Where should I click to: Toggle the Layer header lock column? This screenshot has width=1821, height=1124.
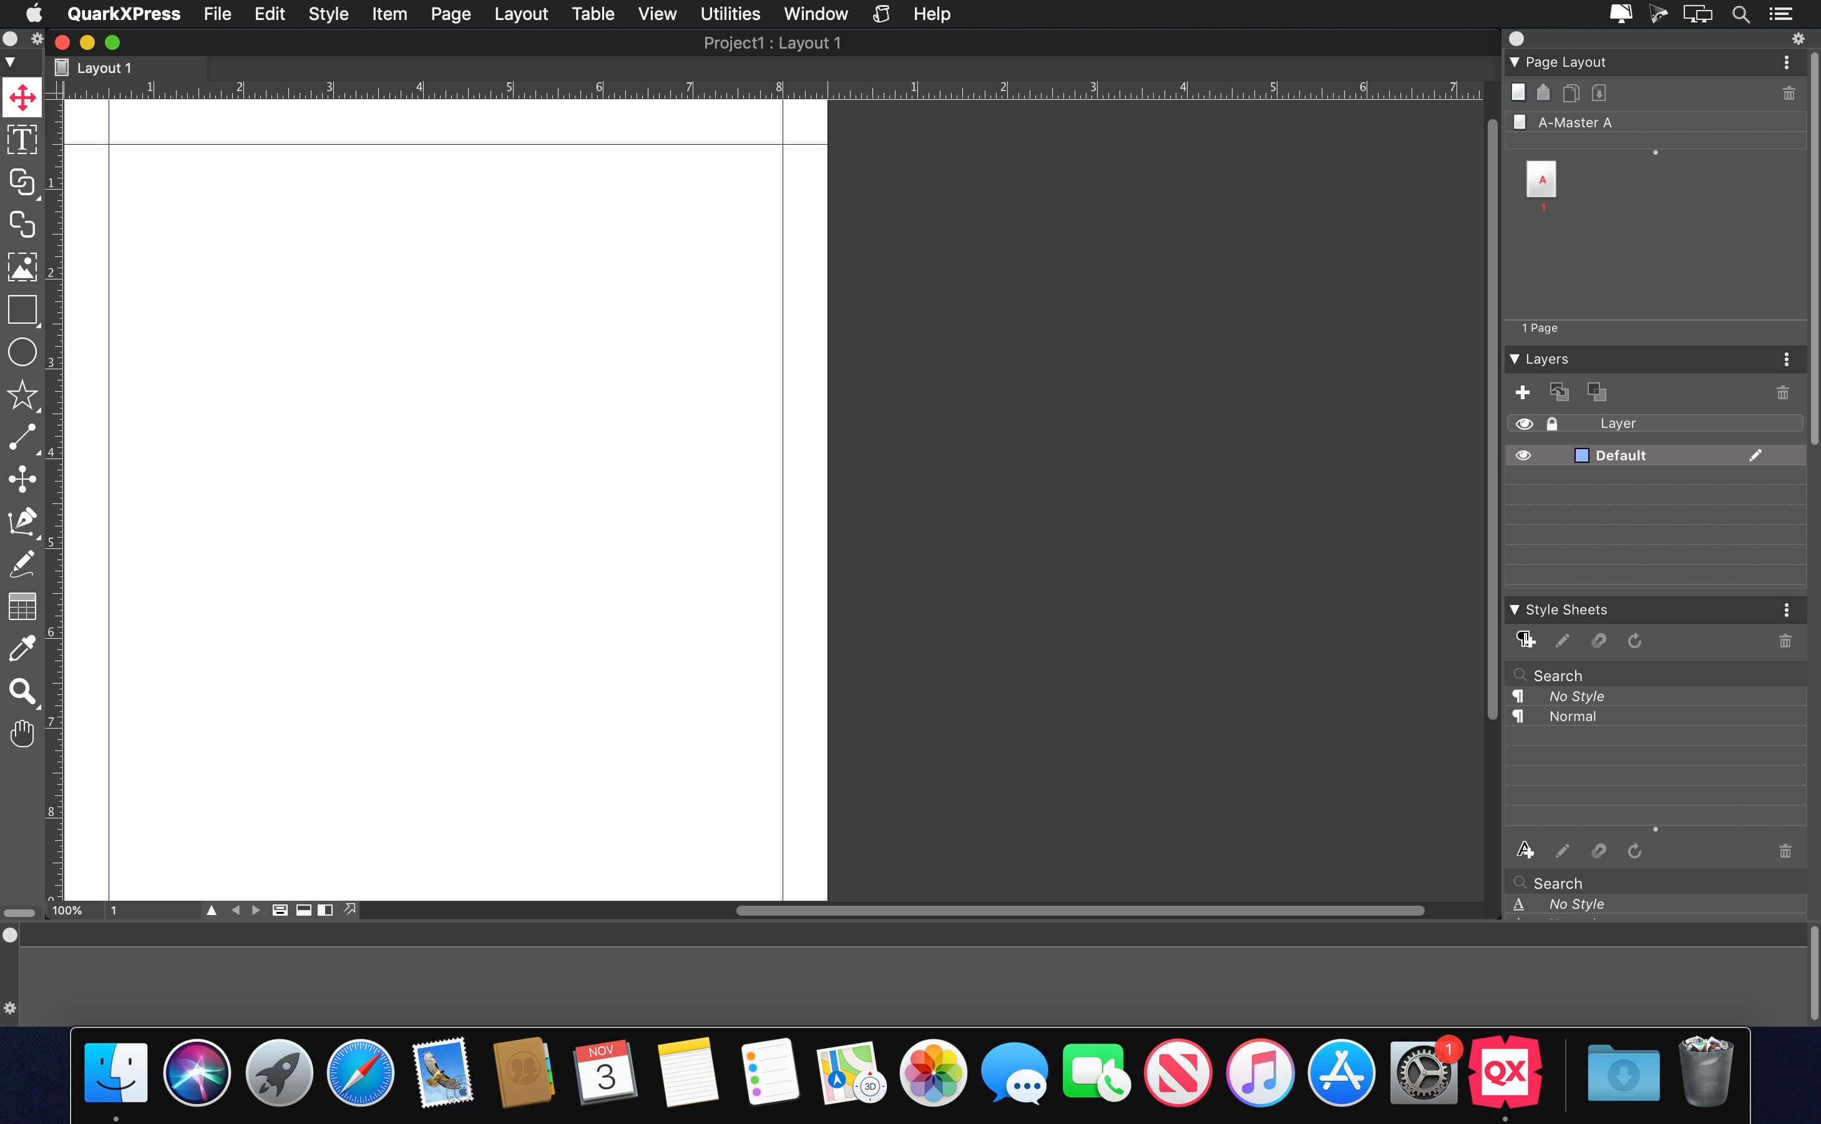(x=1552, y=424)
